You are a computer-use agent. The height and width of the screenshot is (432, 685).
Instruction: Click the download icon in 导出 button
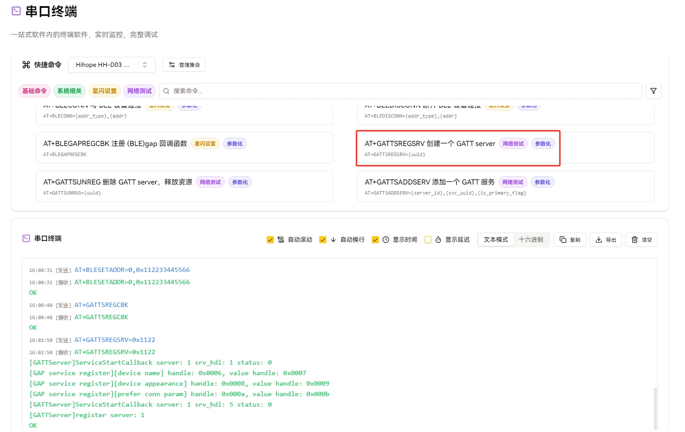(599, 240)
